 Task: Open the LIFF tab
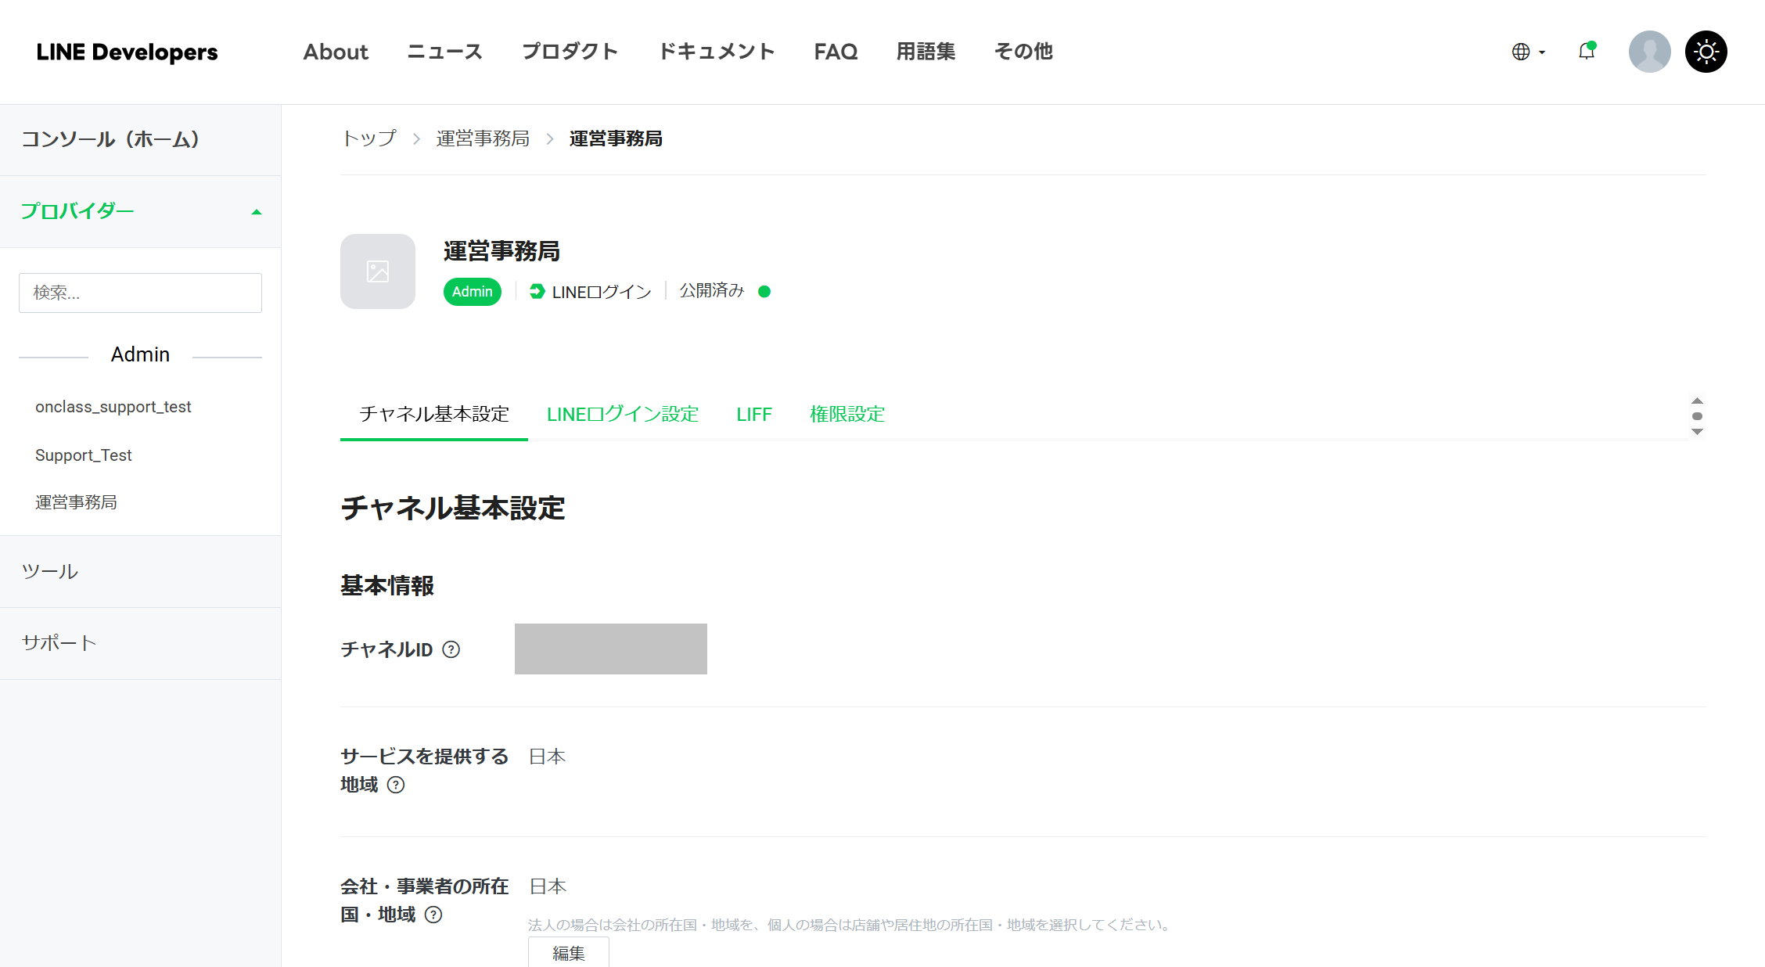pos(753,414)
